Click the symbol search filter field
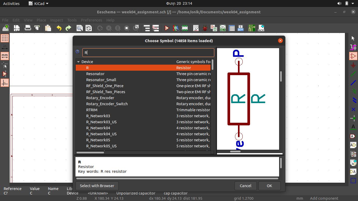 (x=148, y=53)
